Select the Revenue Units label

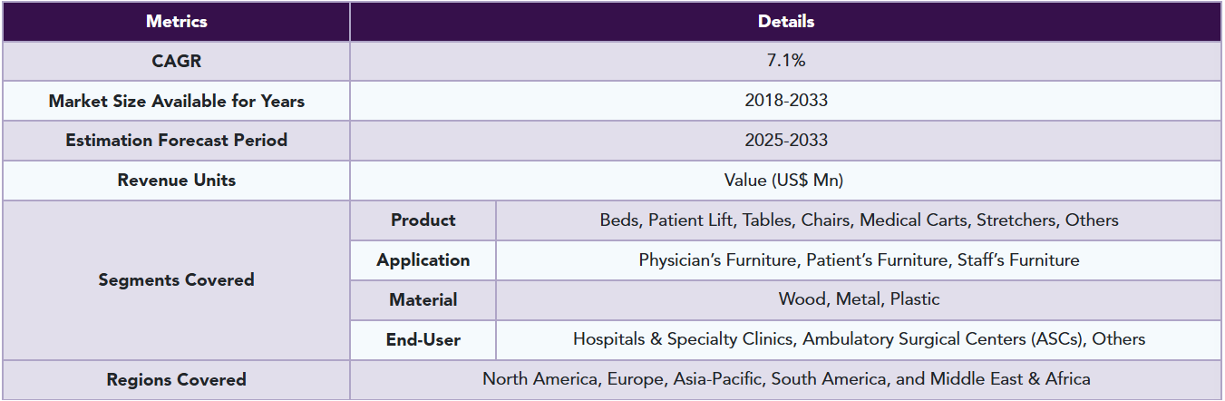pyautogui.click(x=176, y=181)
